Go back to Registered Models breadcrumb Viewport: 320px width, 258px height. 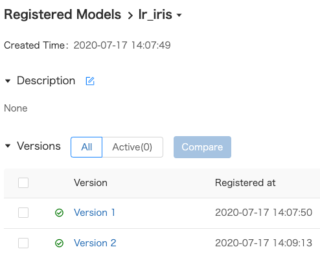click(x=63, y=14)
